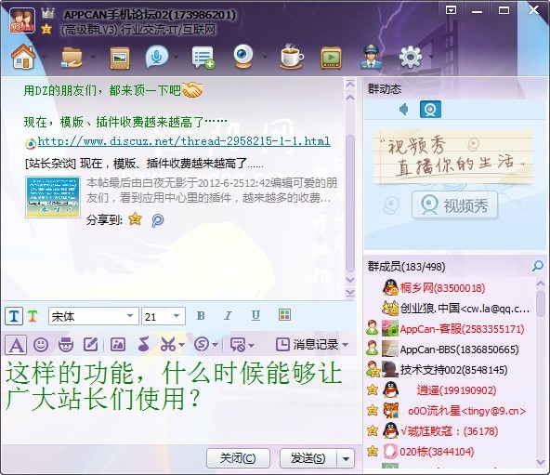Click the police officer report icon

(x=372, y=56)
